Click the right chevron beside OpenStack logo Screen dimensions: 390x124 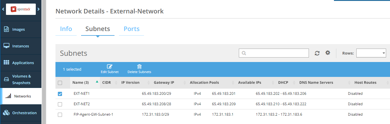tap(38, 9)
